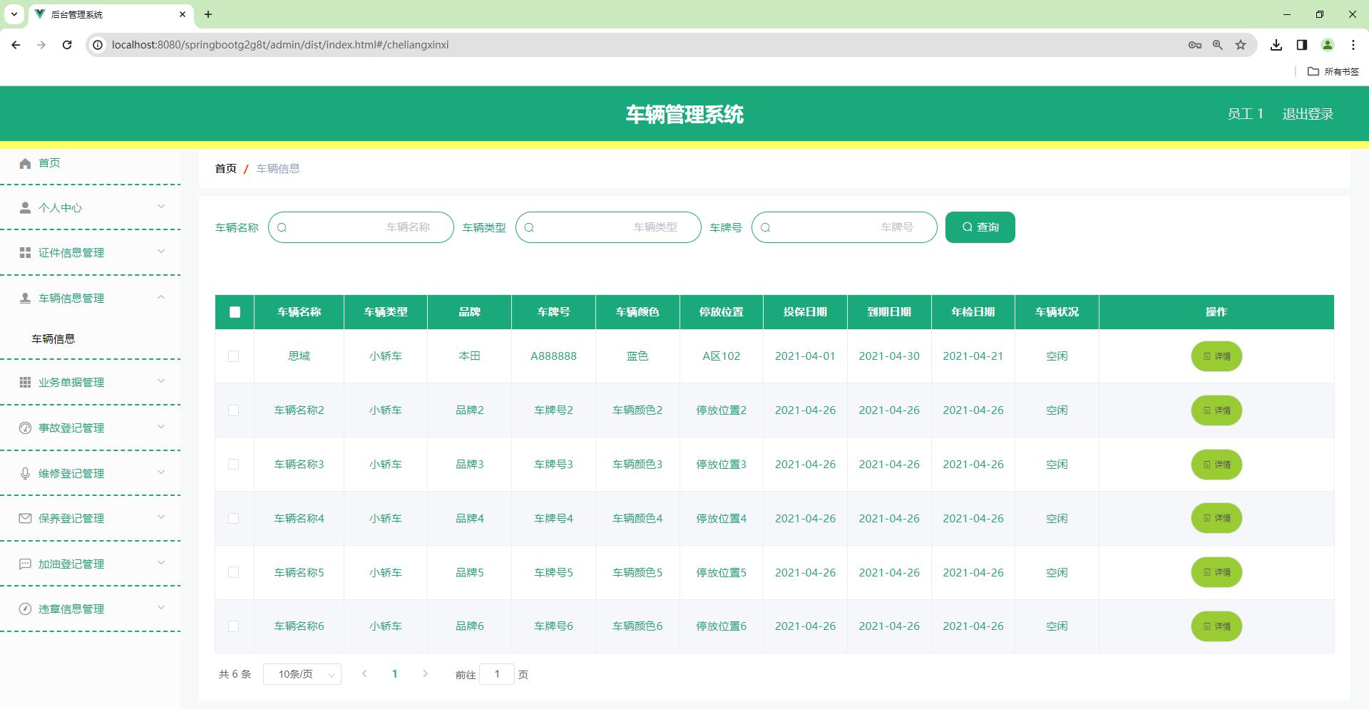
Task: Expand the 业务单据管理 chevron
Action: click(161, 381)
